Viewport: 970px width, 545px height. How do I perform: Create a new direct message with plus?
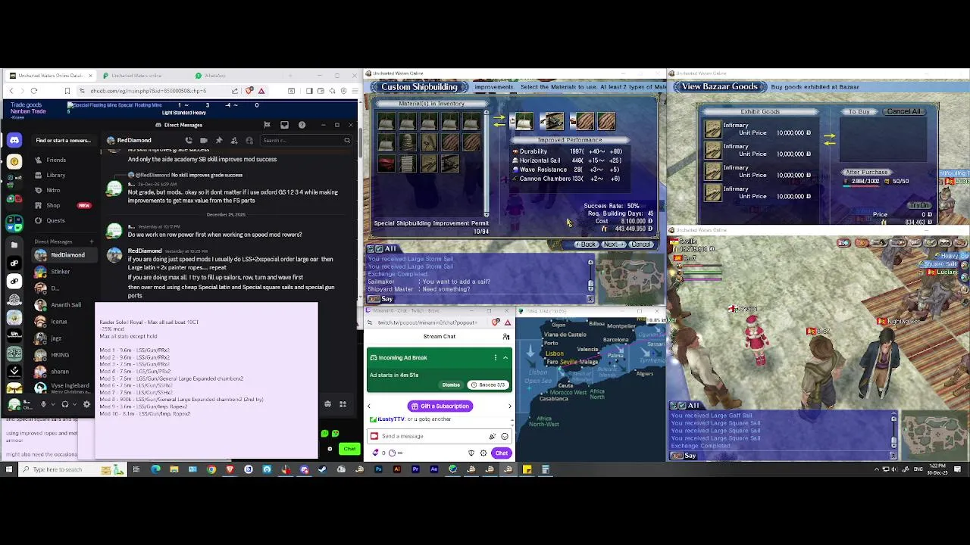click(x=92, y=241)
